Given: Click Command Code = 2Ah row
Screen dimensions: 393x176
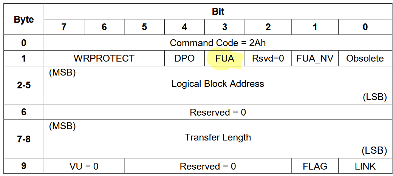Looking at the screenshot, I should point(218,43).
